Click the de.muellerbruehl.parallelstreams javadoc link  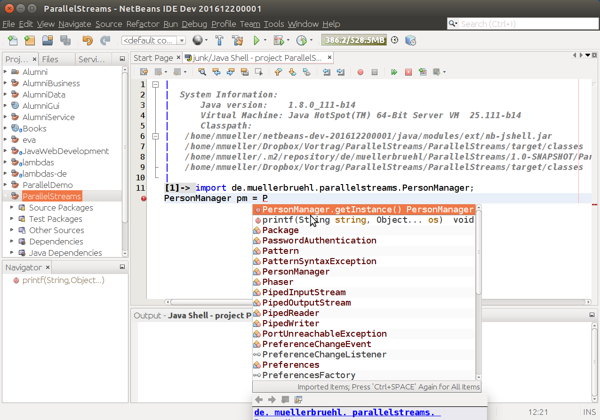click(347, 412)
